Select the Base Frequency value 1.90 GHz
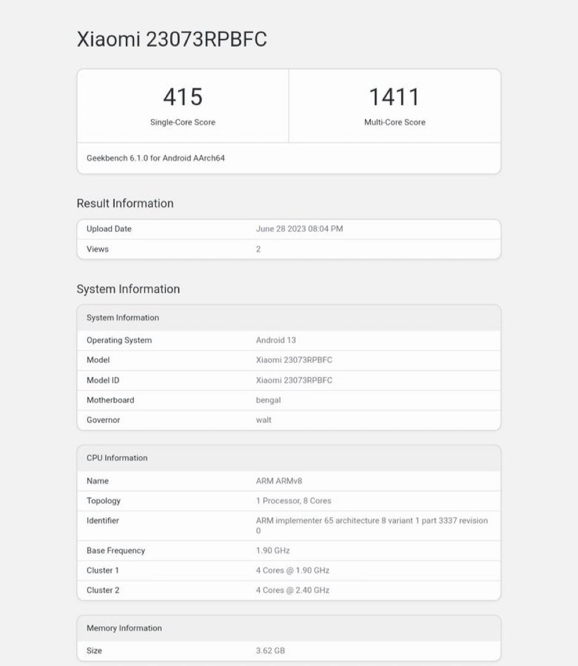 point(273,550)
